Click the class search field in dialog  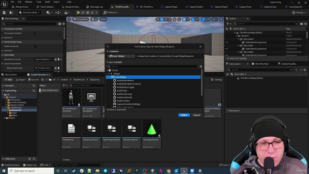(x=153, y=67)
